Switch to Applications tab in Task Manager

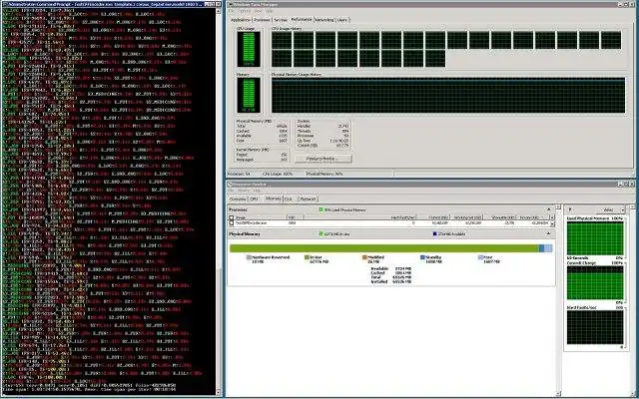[241, 20]
